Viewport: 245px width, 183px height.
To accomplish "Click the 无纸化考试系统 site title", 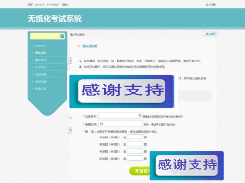I will coord(54,18).
